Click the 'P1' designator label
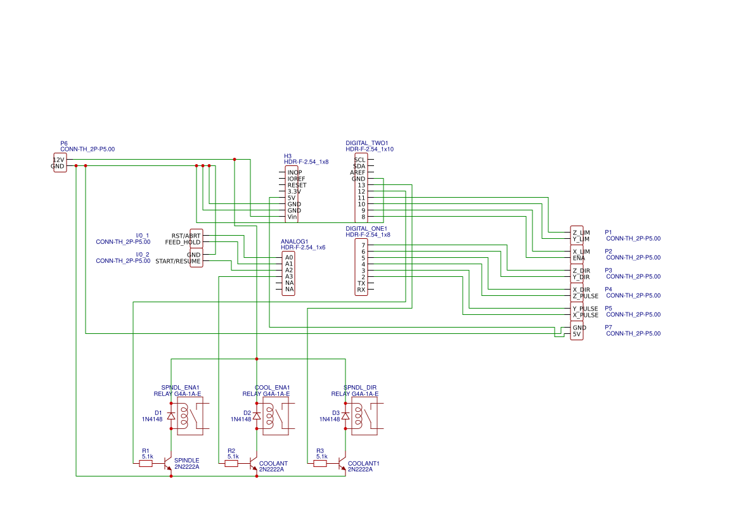This screenshot has width=741, height=524. point(609,233)
